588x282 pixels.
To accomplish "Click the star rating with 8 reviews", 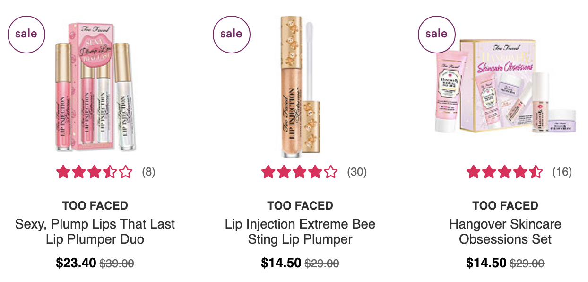I will point(95,172).
